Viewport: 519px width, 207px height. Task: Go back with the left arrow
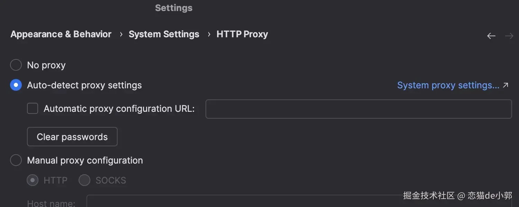(x=491, y=36)
